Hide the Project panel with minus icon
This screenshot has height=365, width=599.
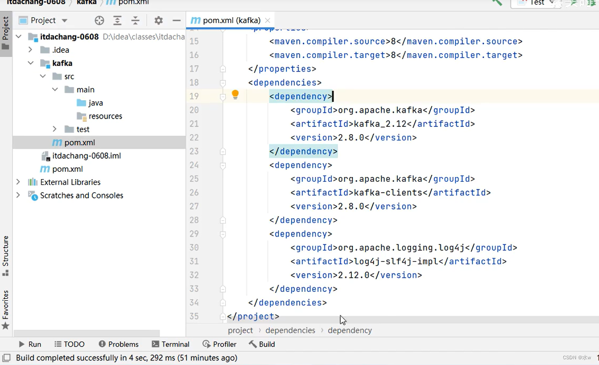coord(177,20)
